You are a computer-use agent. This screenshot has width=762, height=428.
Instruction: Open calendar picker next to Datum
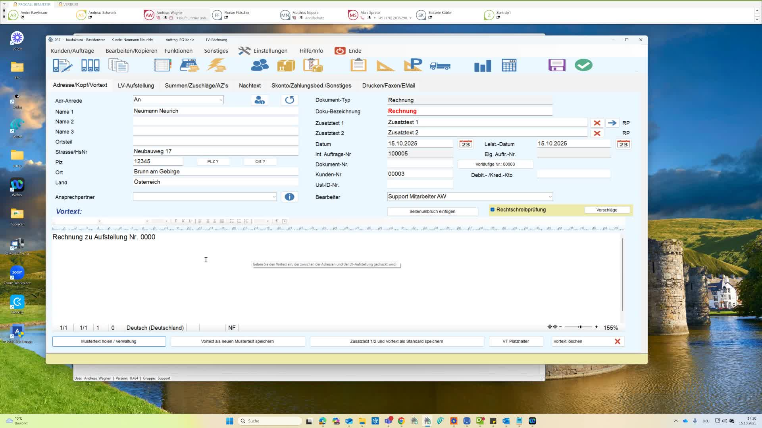point(466,144)
